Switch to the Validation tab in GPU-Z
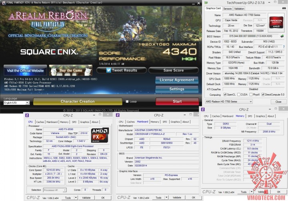Viewport: 288px width, 201px height. tap(239, 9)
